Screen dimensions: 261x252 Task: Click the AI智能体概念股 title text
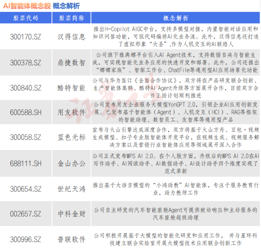point(27,6)
